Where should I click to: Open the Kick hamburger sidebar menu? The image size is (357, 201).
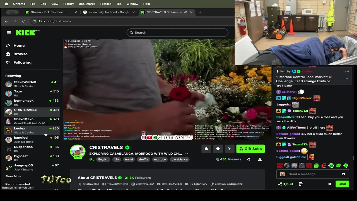tap(9, 33)
